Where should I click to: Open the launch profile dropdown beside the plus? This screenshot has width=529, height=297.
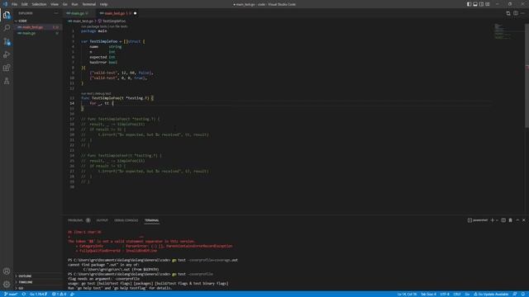497,220
